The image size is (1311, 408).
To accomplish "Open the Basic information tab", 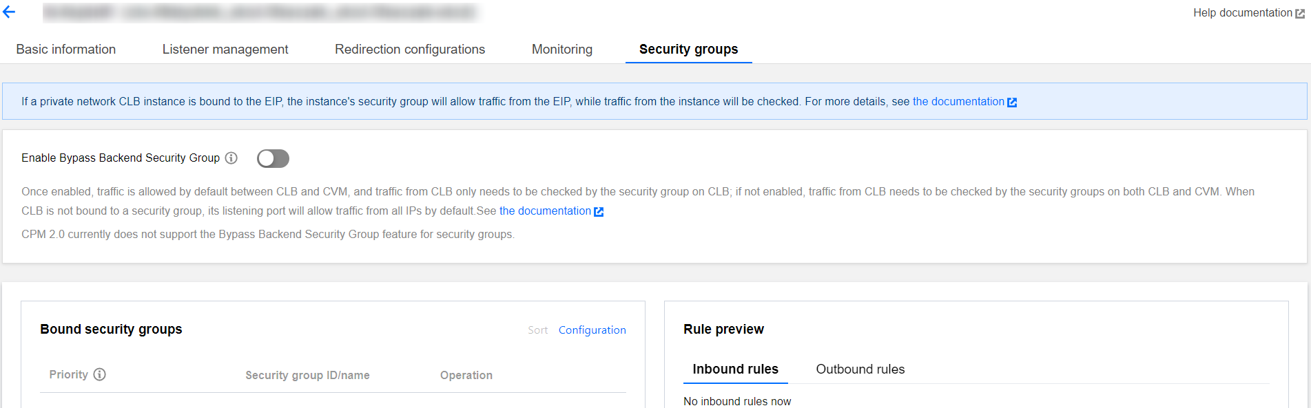I will 66,50.
